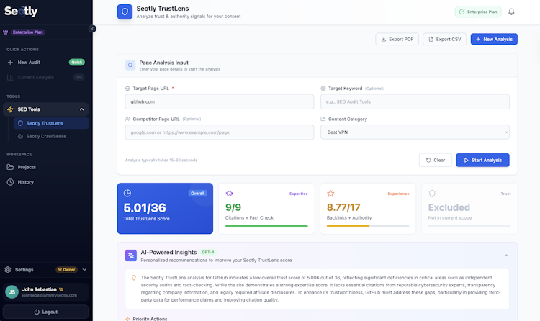Screen dimensions: 540x321
Task: Click the CrawlSense robot icon
Action: tap(20, 137)
